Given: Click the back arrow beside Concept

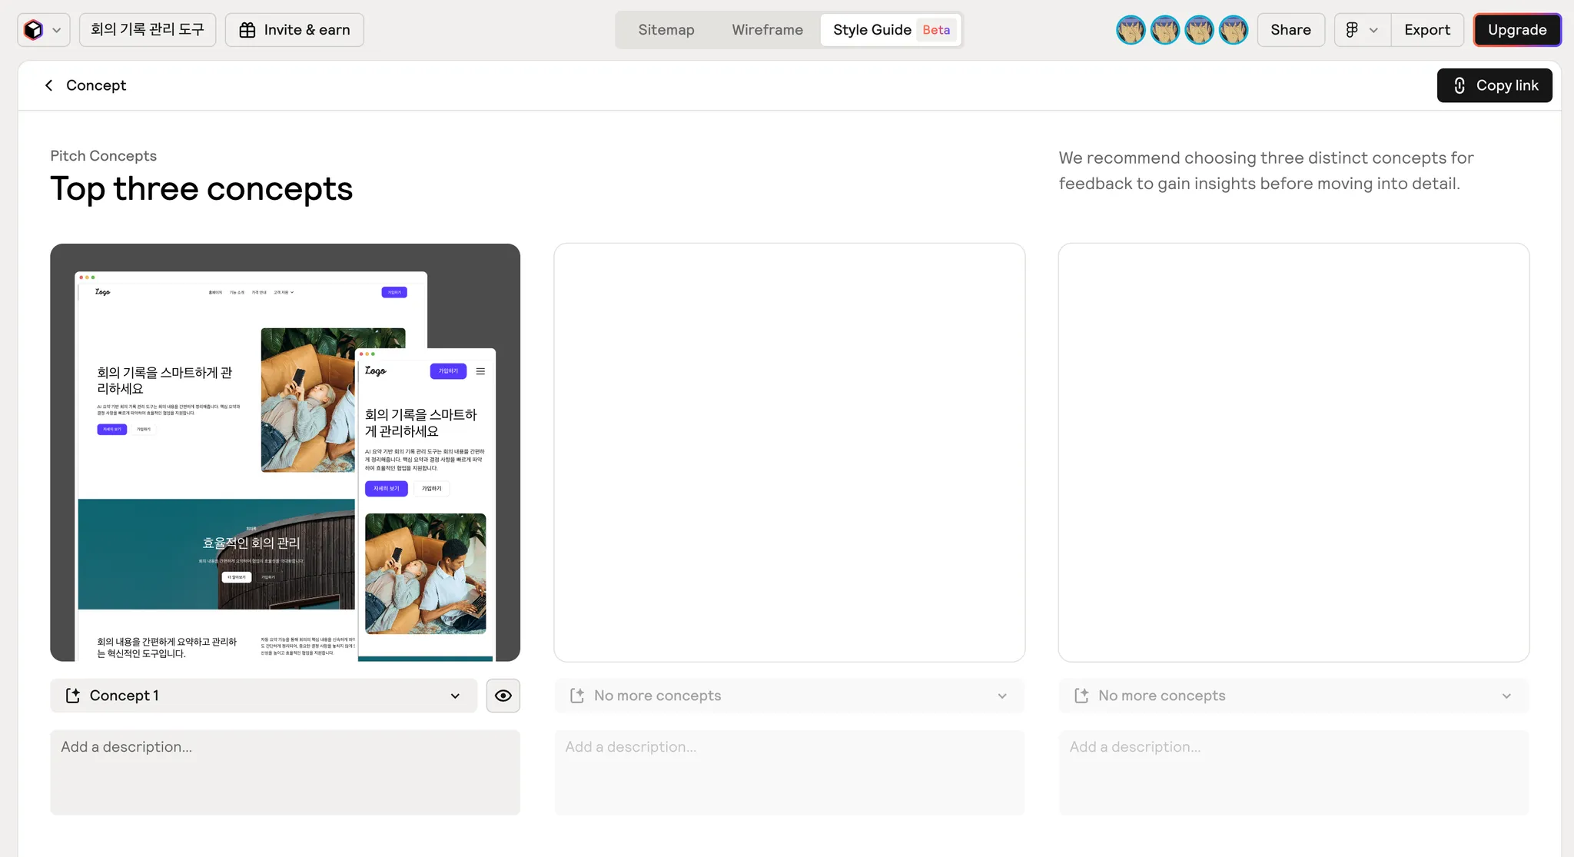Looking at the screenshot, I should pos(49,85).
